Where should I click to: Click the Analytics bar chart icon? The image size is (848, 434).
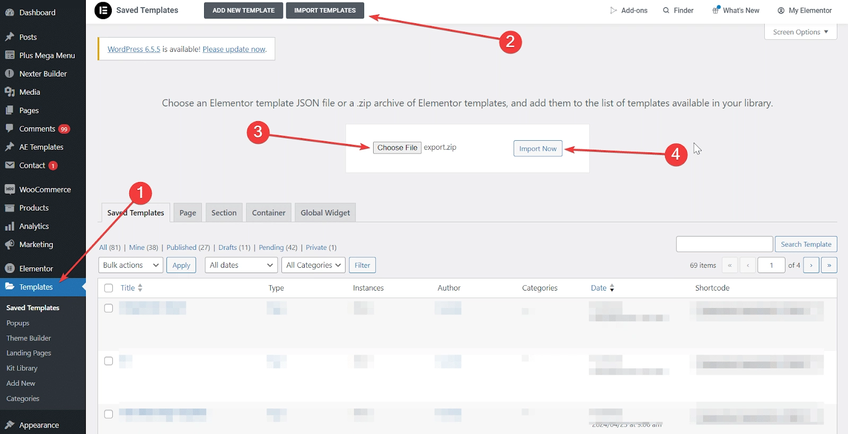point(10,226)
